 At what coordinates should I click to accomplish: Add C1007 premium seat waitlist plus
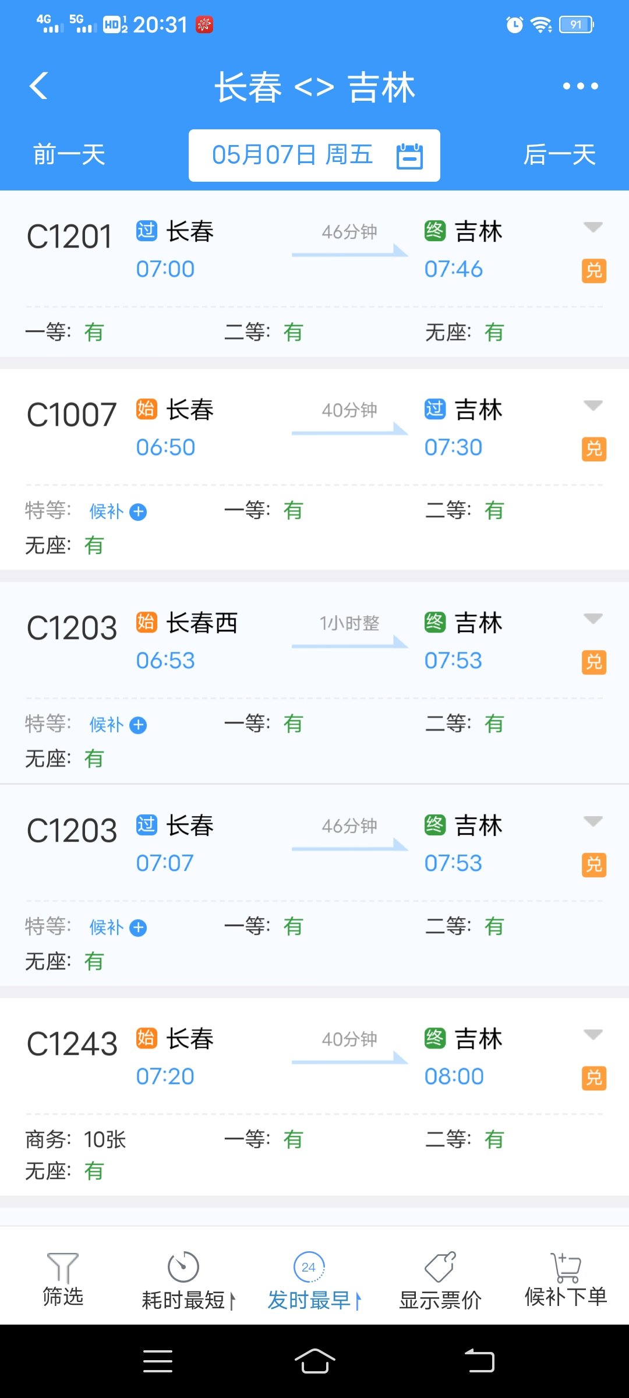coord(138,512)
